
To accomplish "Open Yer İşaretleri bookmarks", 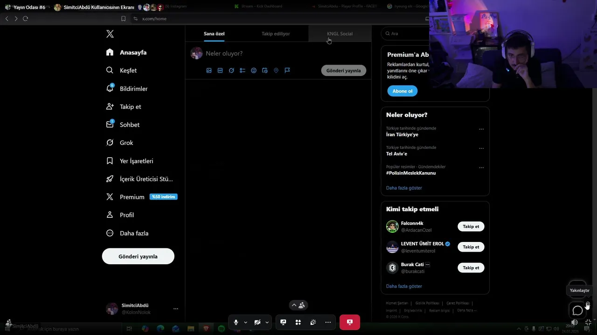I will tap(130, 161).
